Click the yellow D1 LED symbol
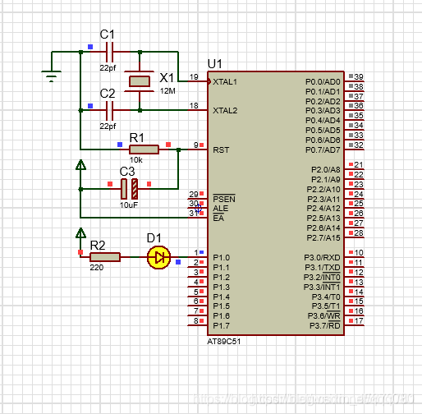 (158, 257)
